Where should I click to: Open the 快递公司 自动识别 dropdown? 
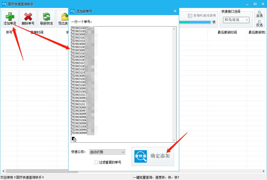[x=107, y=152]
